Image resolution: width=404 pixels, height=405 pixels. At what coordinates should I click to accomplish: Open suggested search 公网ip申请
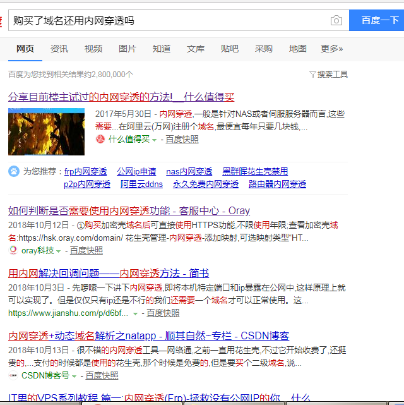click(136, 171)
